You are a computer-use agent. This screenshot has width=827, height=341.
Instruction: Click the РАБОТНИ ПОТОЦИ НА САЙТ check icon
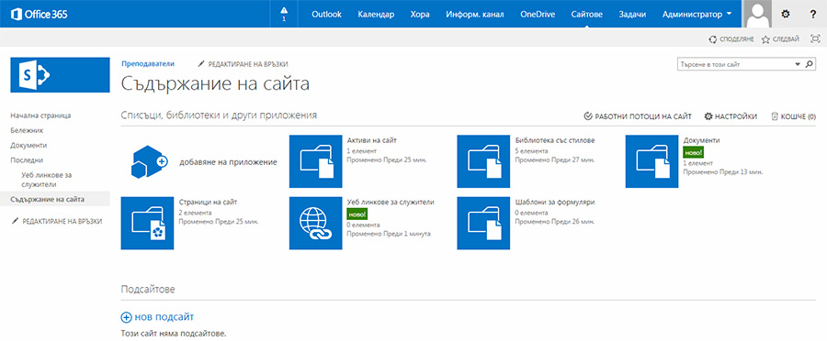pyautogui.click(x=588, y=116)
